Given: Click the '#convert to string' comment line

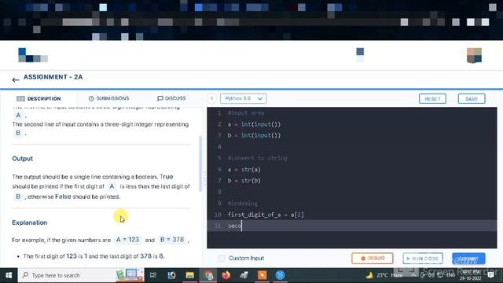Looking at the screenshot, I should (258, 158).
